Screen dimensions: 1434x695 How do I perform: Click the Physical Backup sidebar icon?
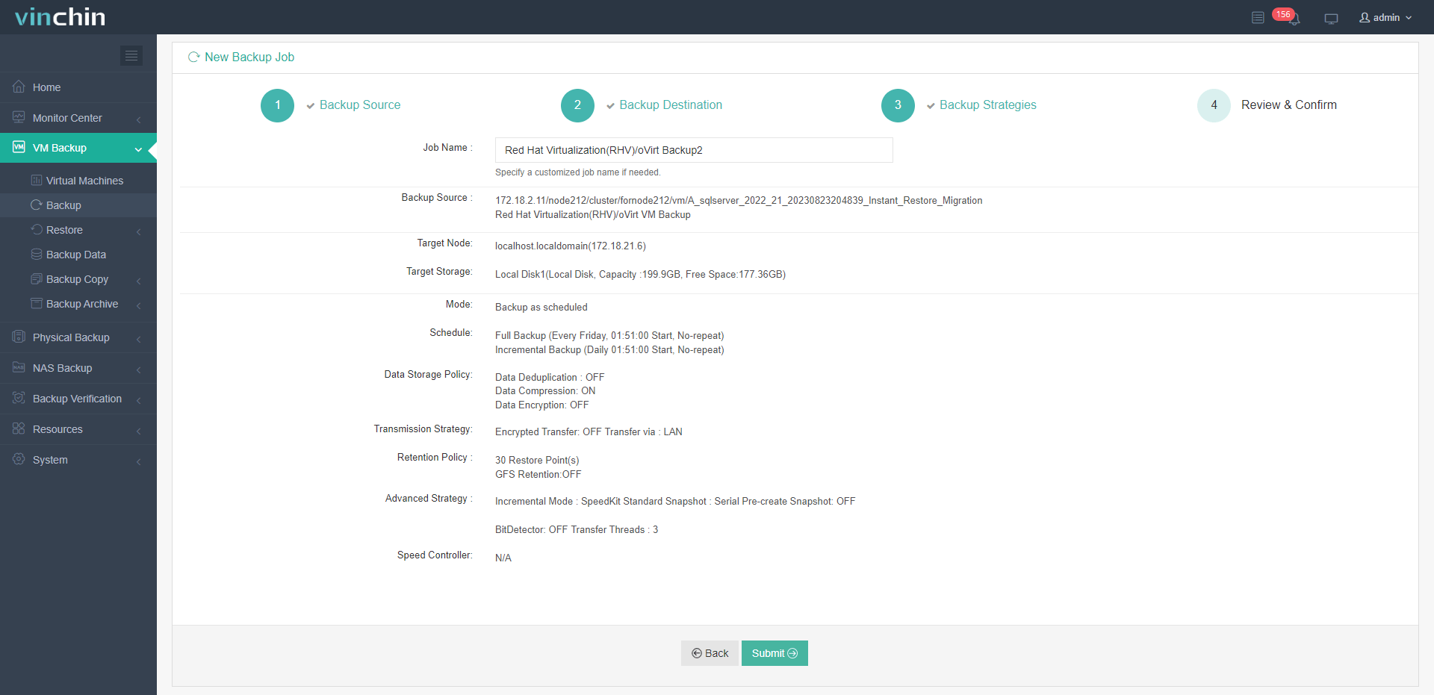19,337
